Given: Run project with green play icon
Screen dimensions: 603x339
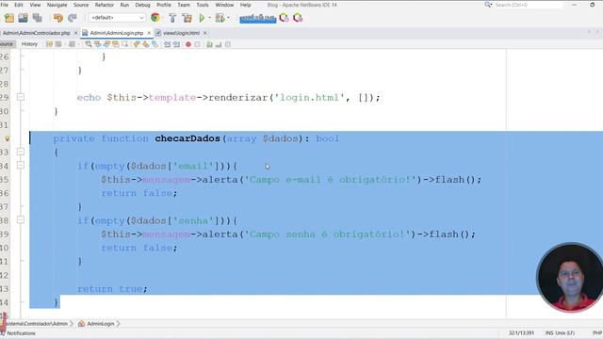Looking at the screenshot, I should click(x=202, y=18).
